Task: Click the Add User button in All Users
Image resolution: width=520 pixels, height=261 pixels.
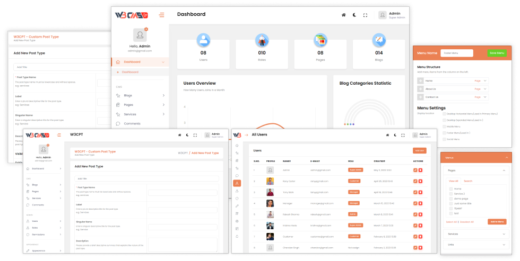Action: 420,150
